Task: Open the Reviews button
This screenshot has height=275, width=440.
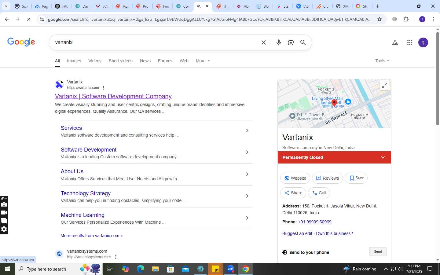Action: pos(327,178)
